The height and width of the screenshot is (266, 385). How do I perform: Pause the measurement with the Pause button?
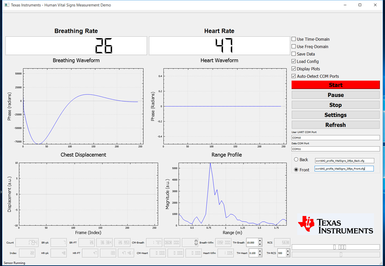pos(336,95)
